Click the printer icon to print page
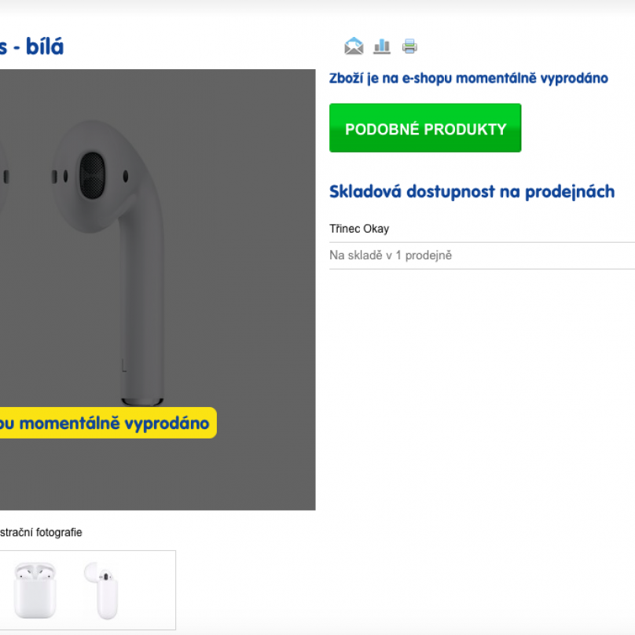This screenshot has height=635, width=635. pyautogui.click(x=409, y=46)
